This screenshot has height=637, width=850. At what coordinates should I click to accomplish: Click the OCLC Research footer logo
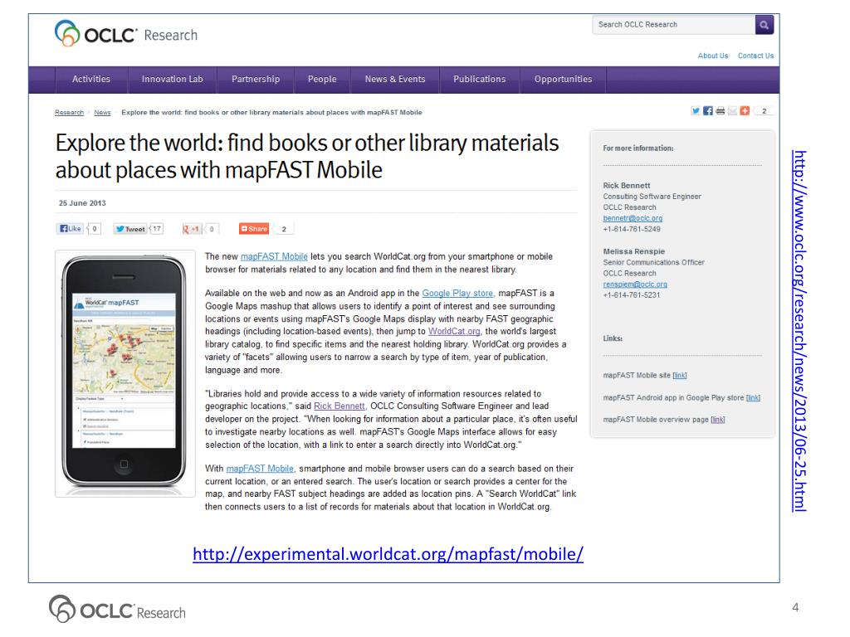(117, 610)
